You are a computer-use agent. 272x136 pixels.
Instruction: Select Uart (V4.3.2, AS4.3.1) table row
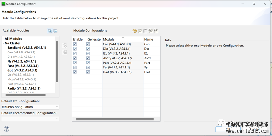tap(116, 72)
